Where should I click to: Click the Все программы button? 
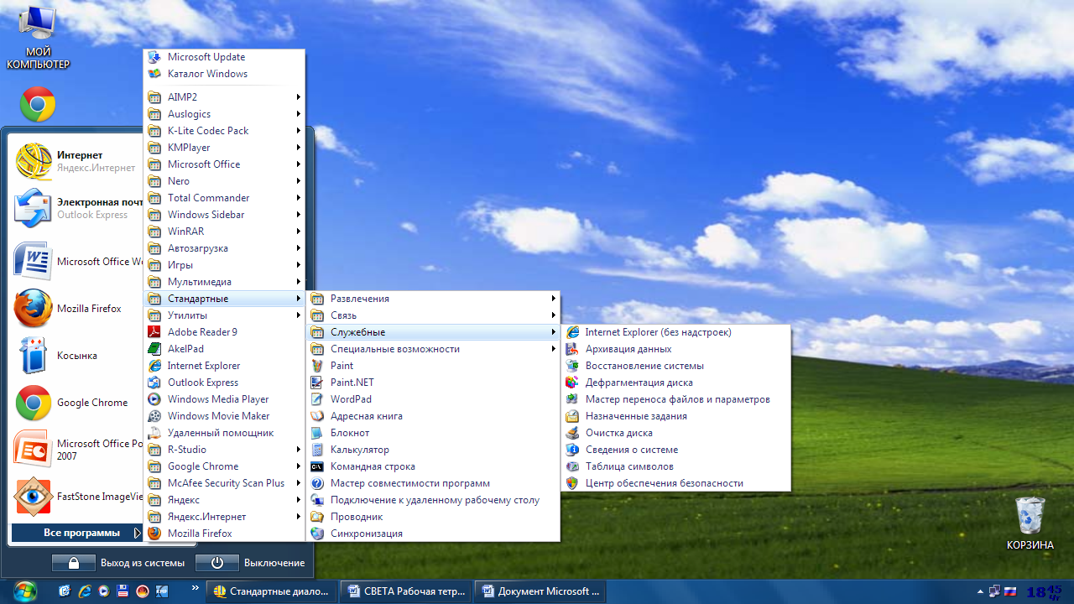77,533
